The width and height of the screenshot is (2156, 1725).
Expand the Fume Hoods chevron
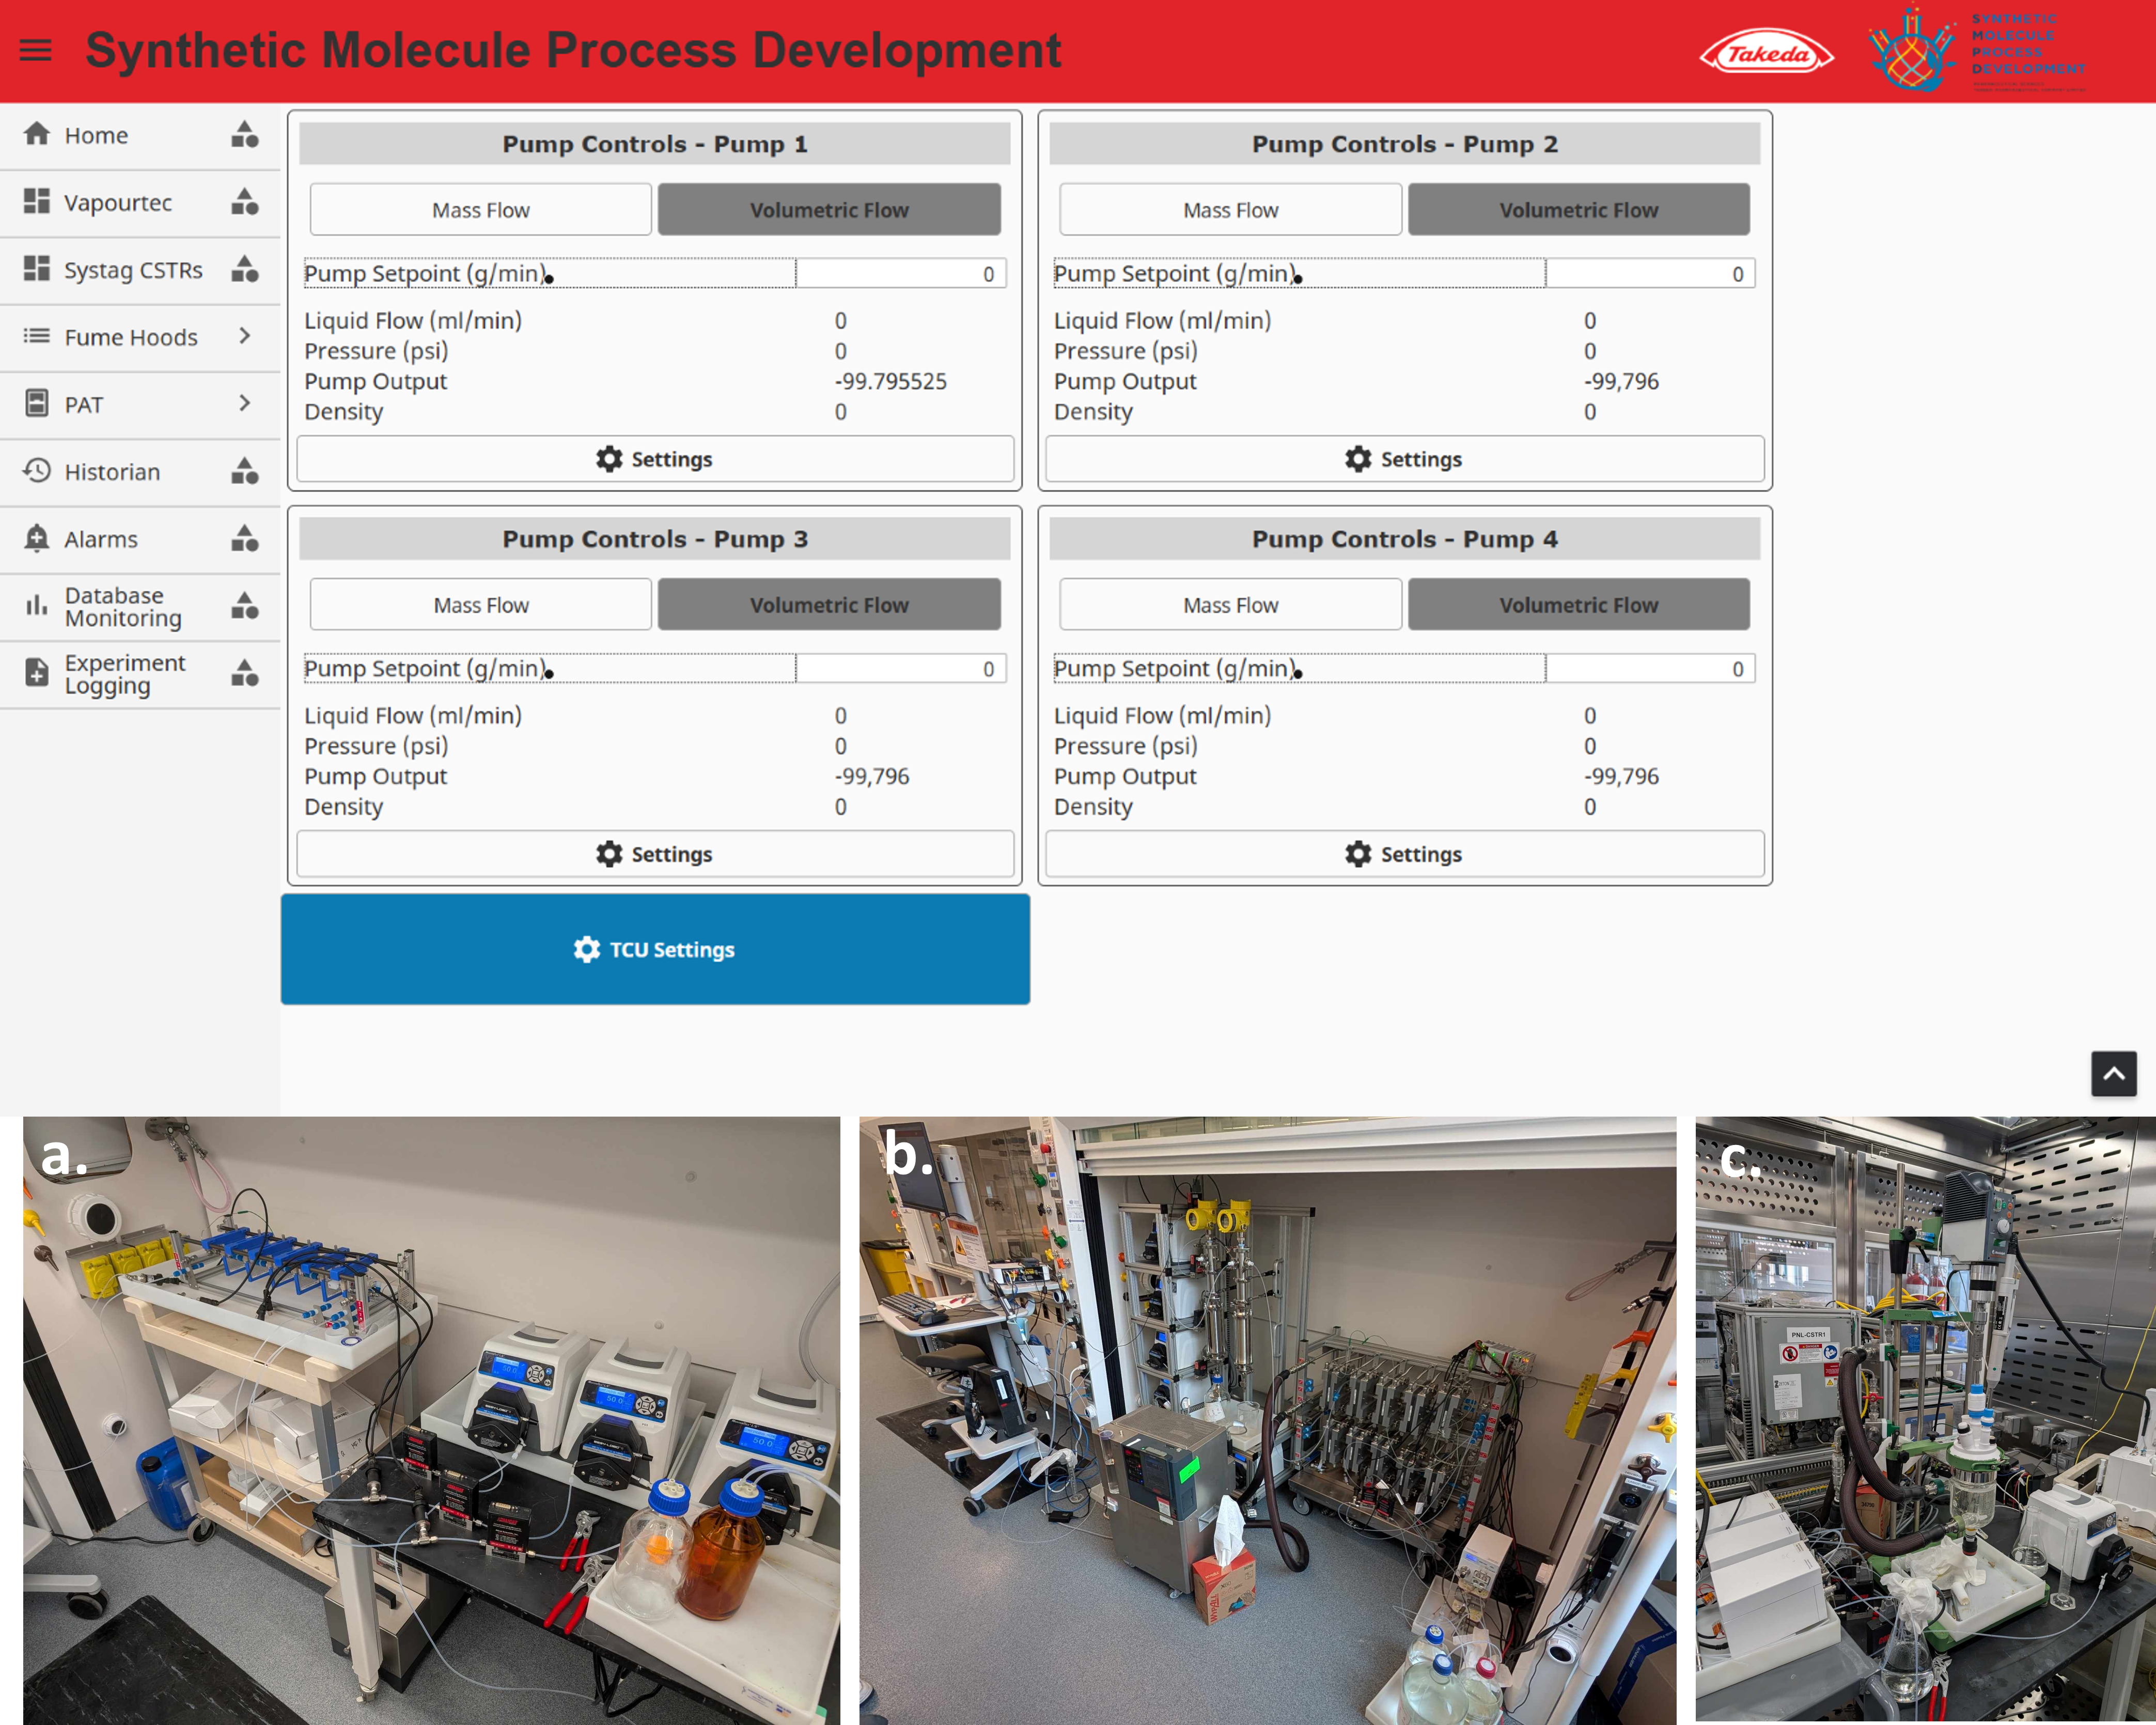[x=245, y=337]
